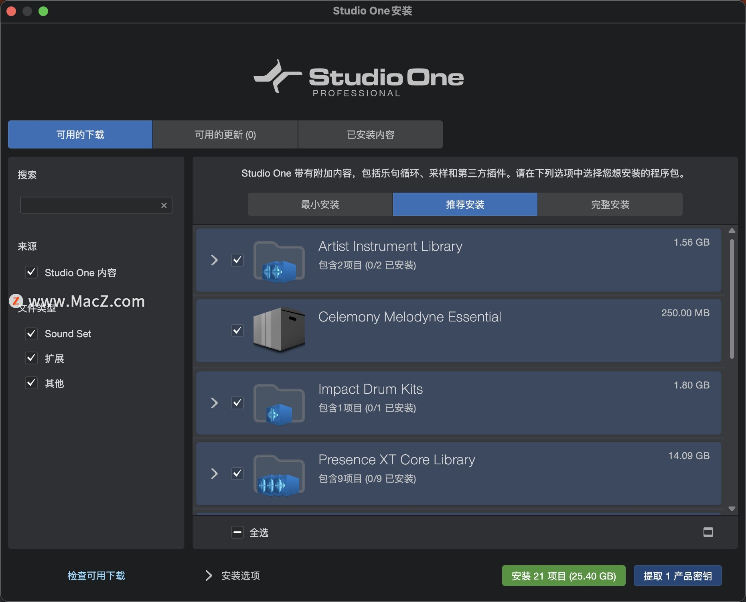Viewport: 746px width, 602px height.
Task: Click the 包含1项目 (0/1 已安装) text
Action: (367, 408)
